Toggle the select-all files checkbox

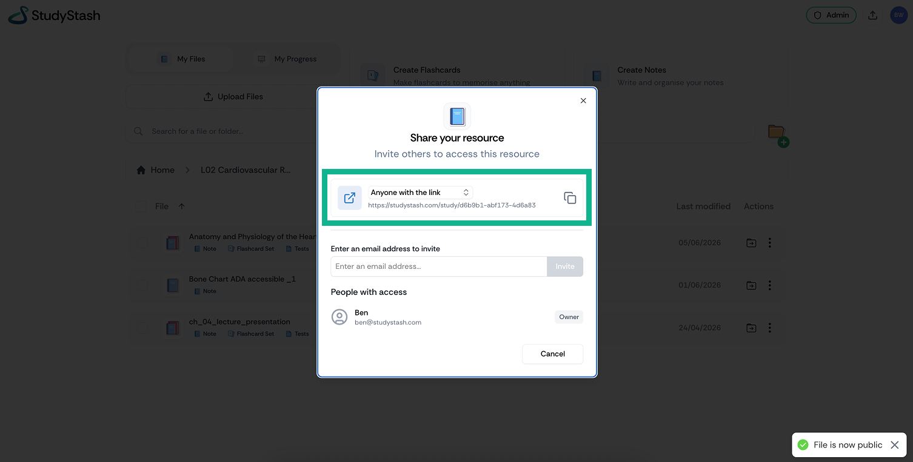click(141, 206)
